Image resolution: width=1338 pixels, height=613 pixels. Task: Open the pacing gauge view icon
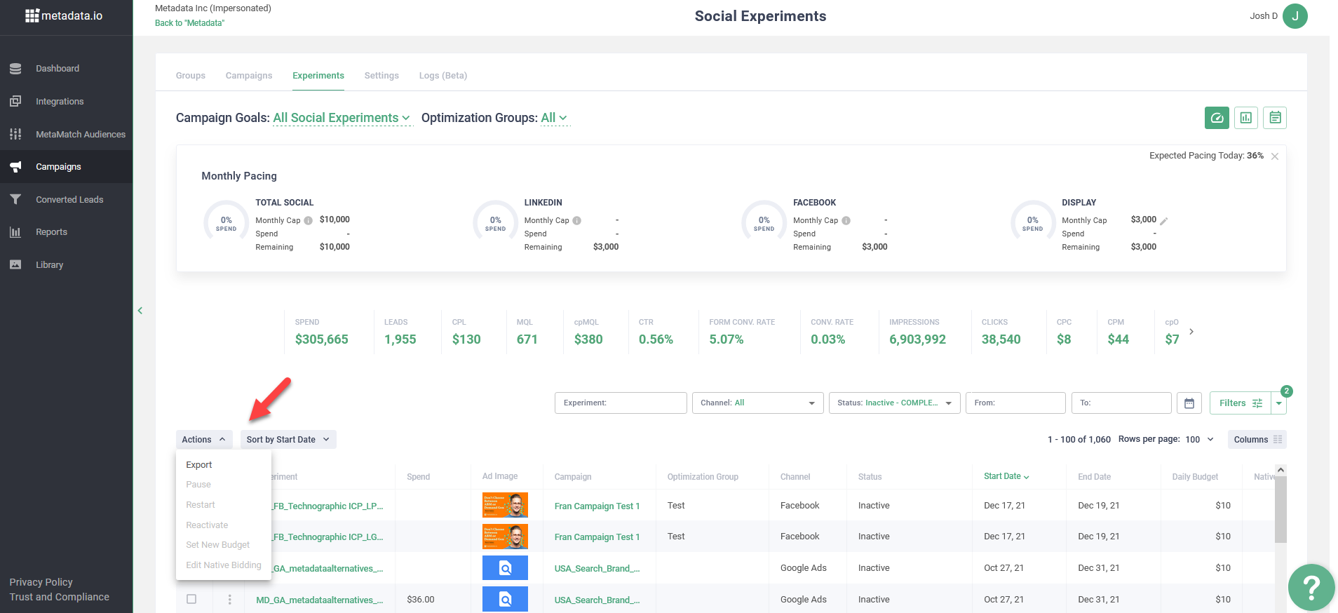[x=1216, y=118]
